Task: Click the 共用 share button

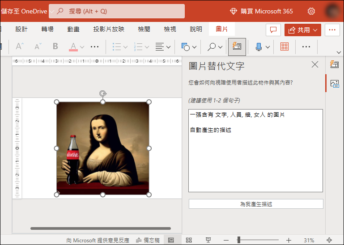Action: (x=303, y=30)
